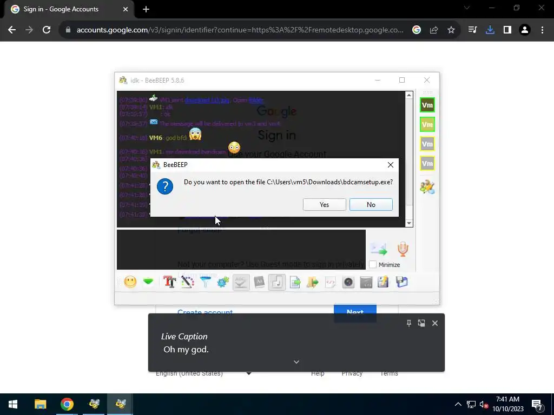Click the green down arrow toolbar icon
This screenshot has height=415, width=554.
tap(148, 282)
